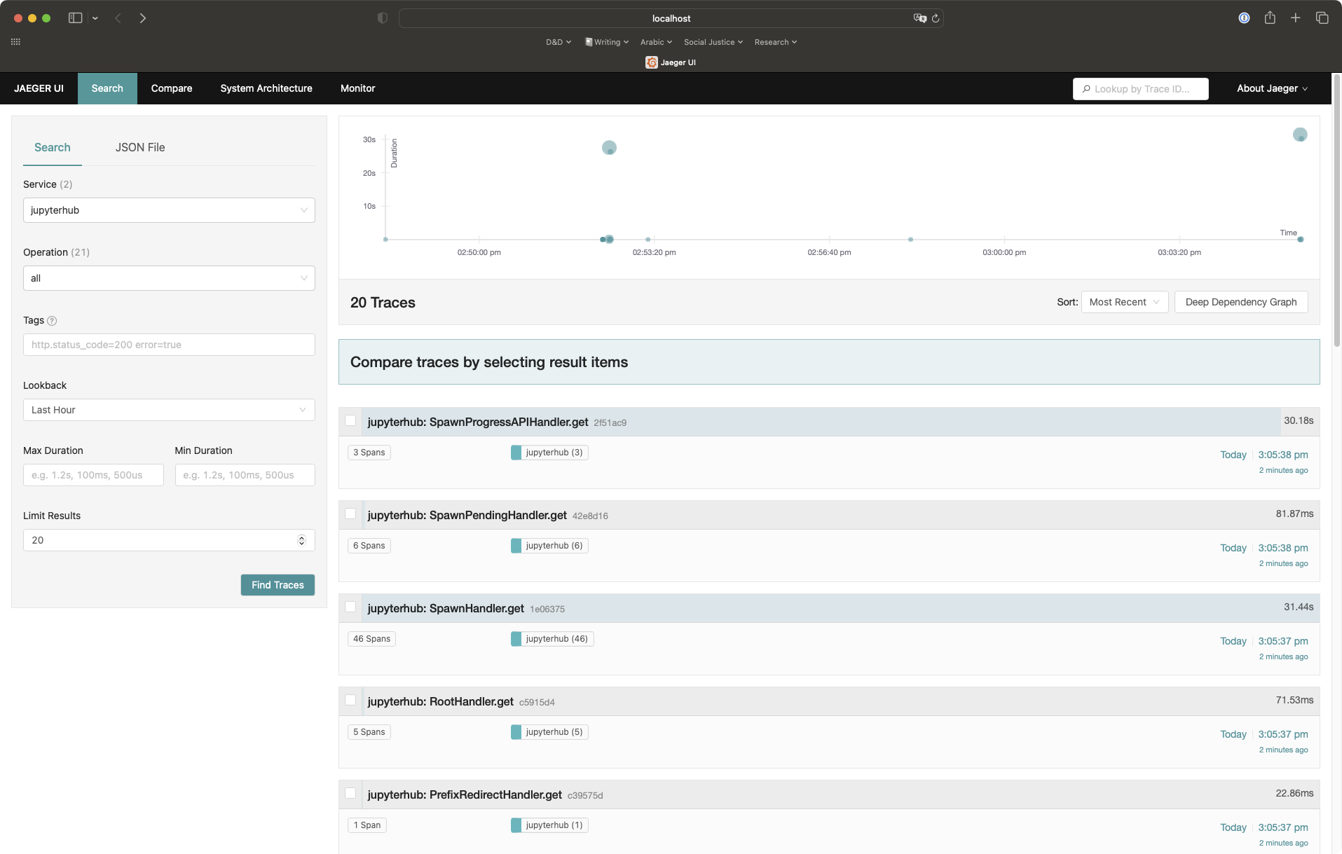Click the Lookup by Trace ID field
The width and height of the screenshot is (1342, 854).
[x=1140, y=89]
